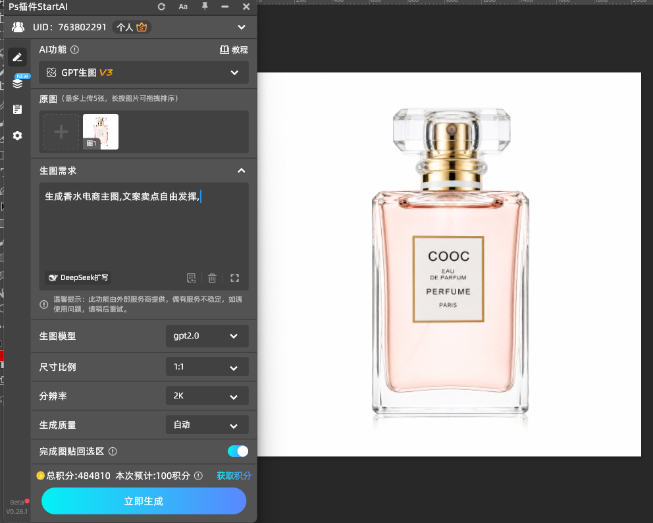
Task: Click the DeepSeek扩写 button
Action: click(78, 277)
